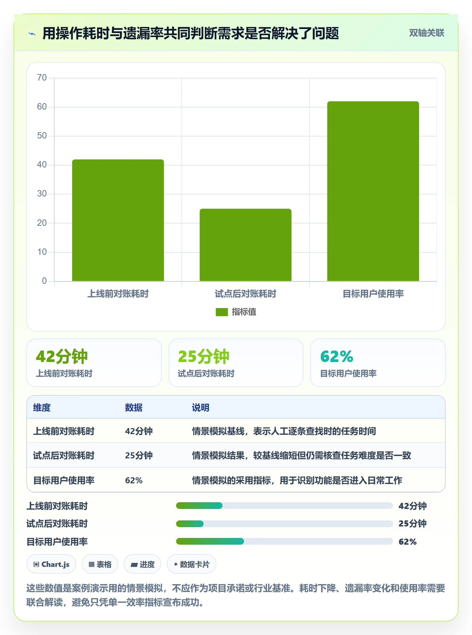The image size is (472, 635).
Task: Click the Chart.js chip
Action: click(51, 564)
